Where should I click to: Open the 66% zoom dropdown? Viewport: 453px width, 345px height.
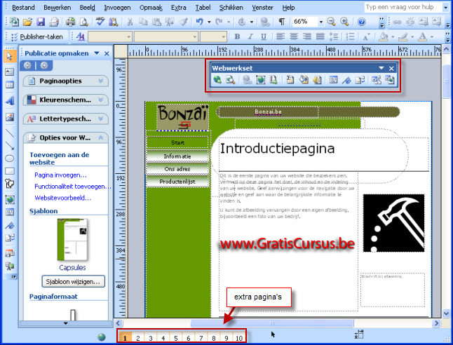pos(321,22)
